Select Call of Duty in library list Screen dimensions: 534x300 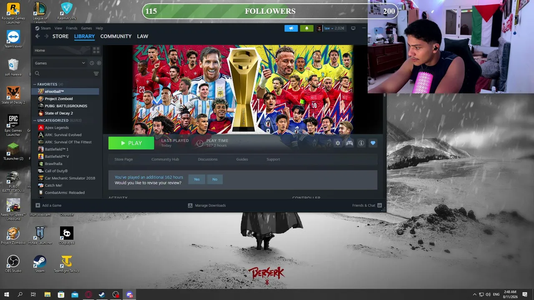click(x=66, y=171)
